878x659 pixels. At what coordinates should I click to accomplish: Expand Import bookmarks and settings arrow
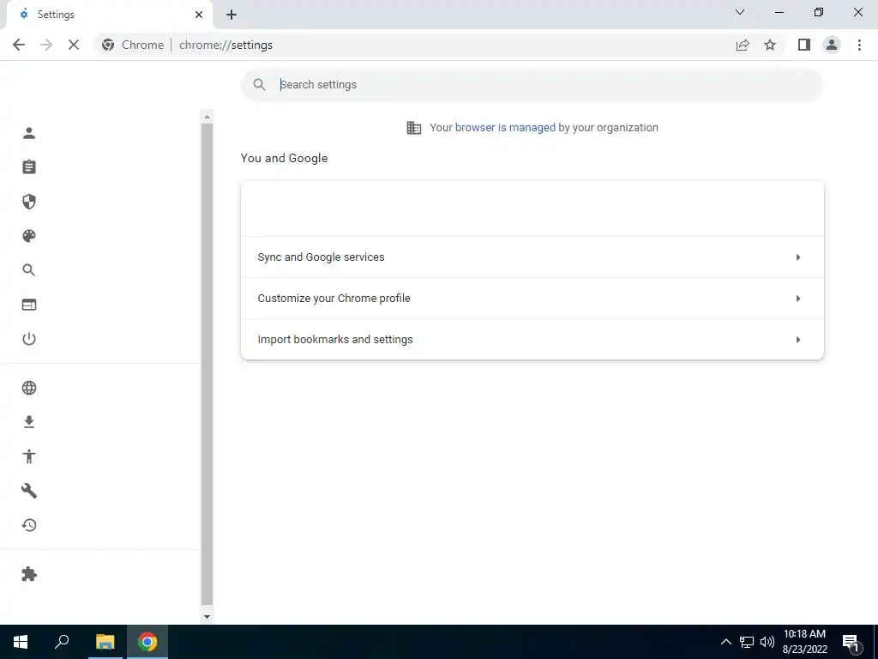coord(798,340)
